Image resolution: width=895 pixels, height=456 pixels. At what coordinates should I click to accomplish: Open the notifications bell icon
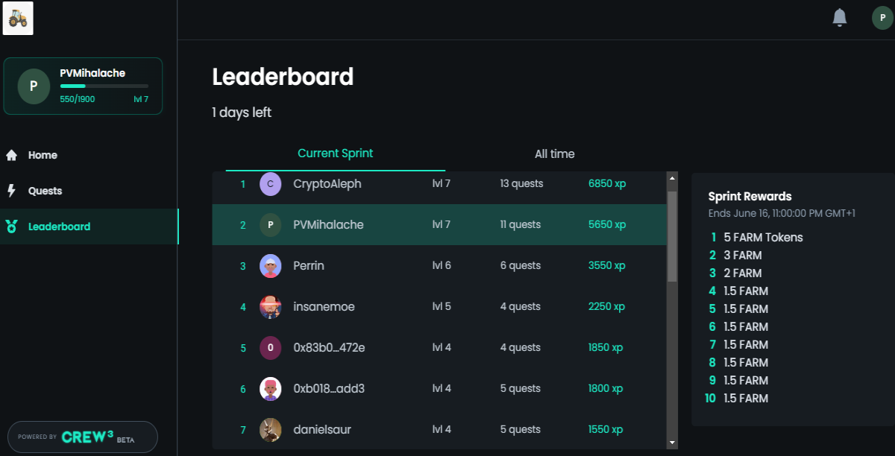pos(840,17)
